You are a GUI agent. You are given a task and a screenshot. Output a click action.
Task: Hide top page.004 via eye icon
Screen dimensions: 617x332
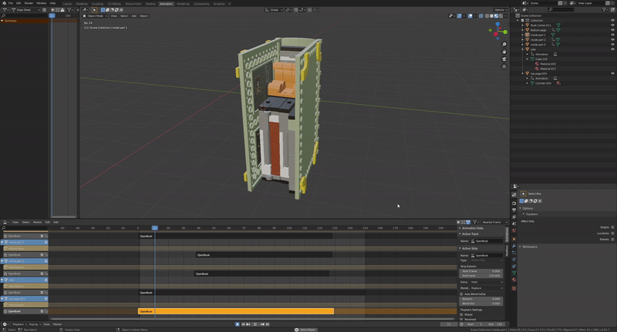click(612, 73)
